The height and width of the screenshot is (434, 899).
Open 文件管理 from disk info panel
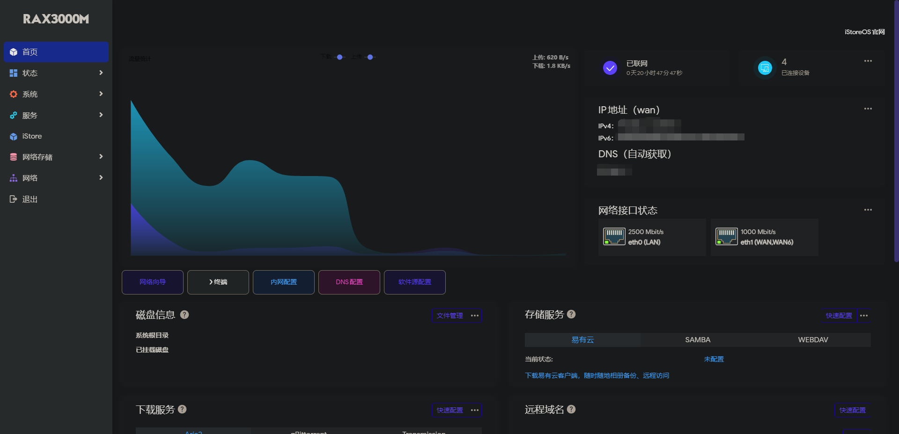[449, 316]
